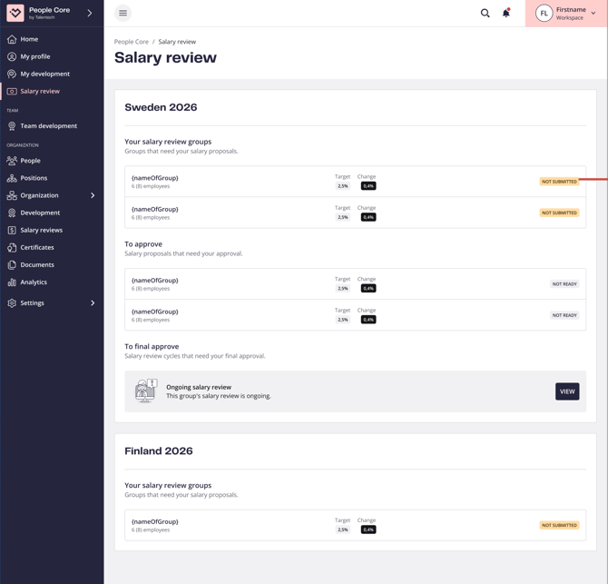Click the People Core breadcrumb link
Screen dimensions: 608x584
[132, 42]
